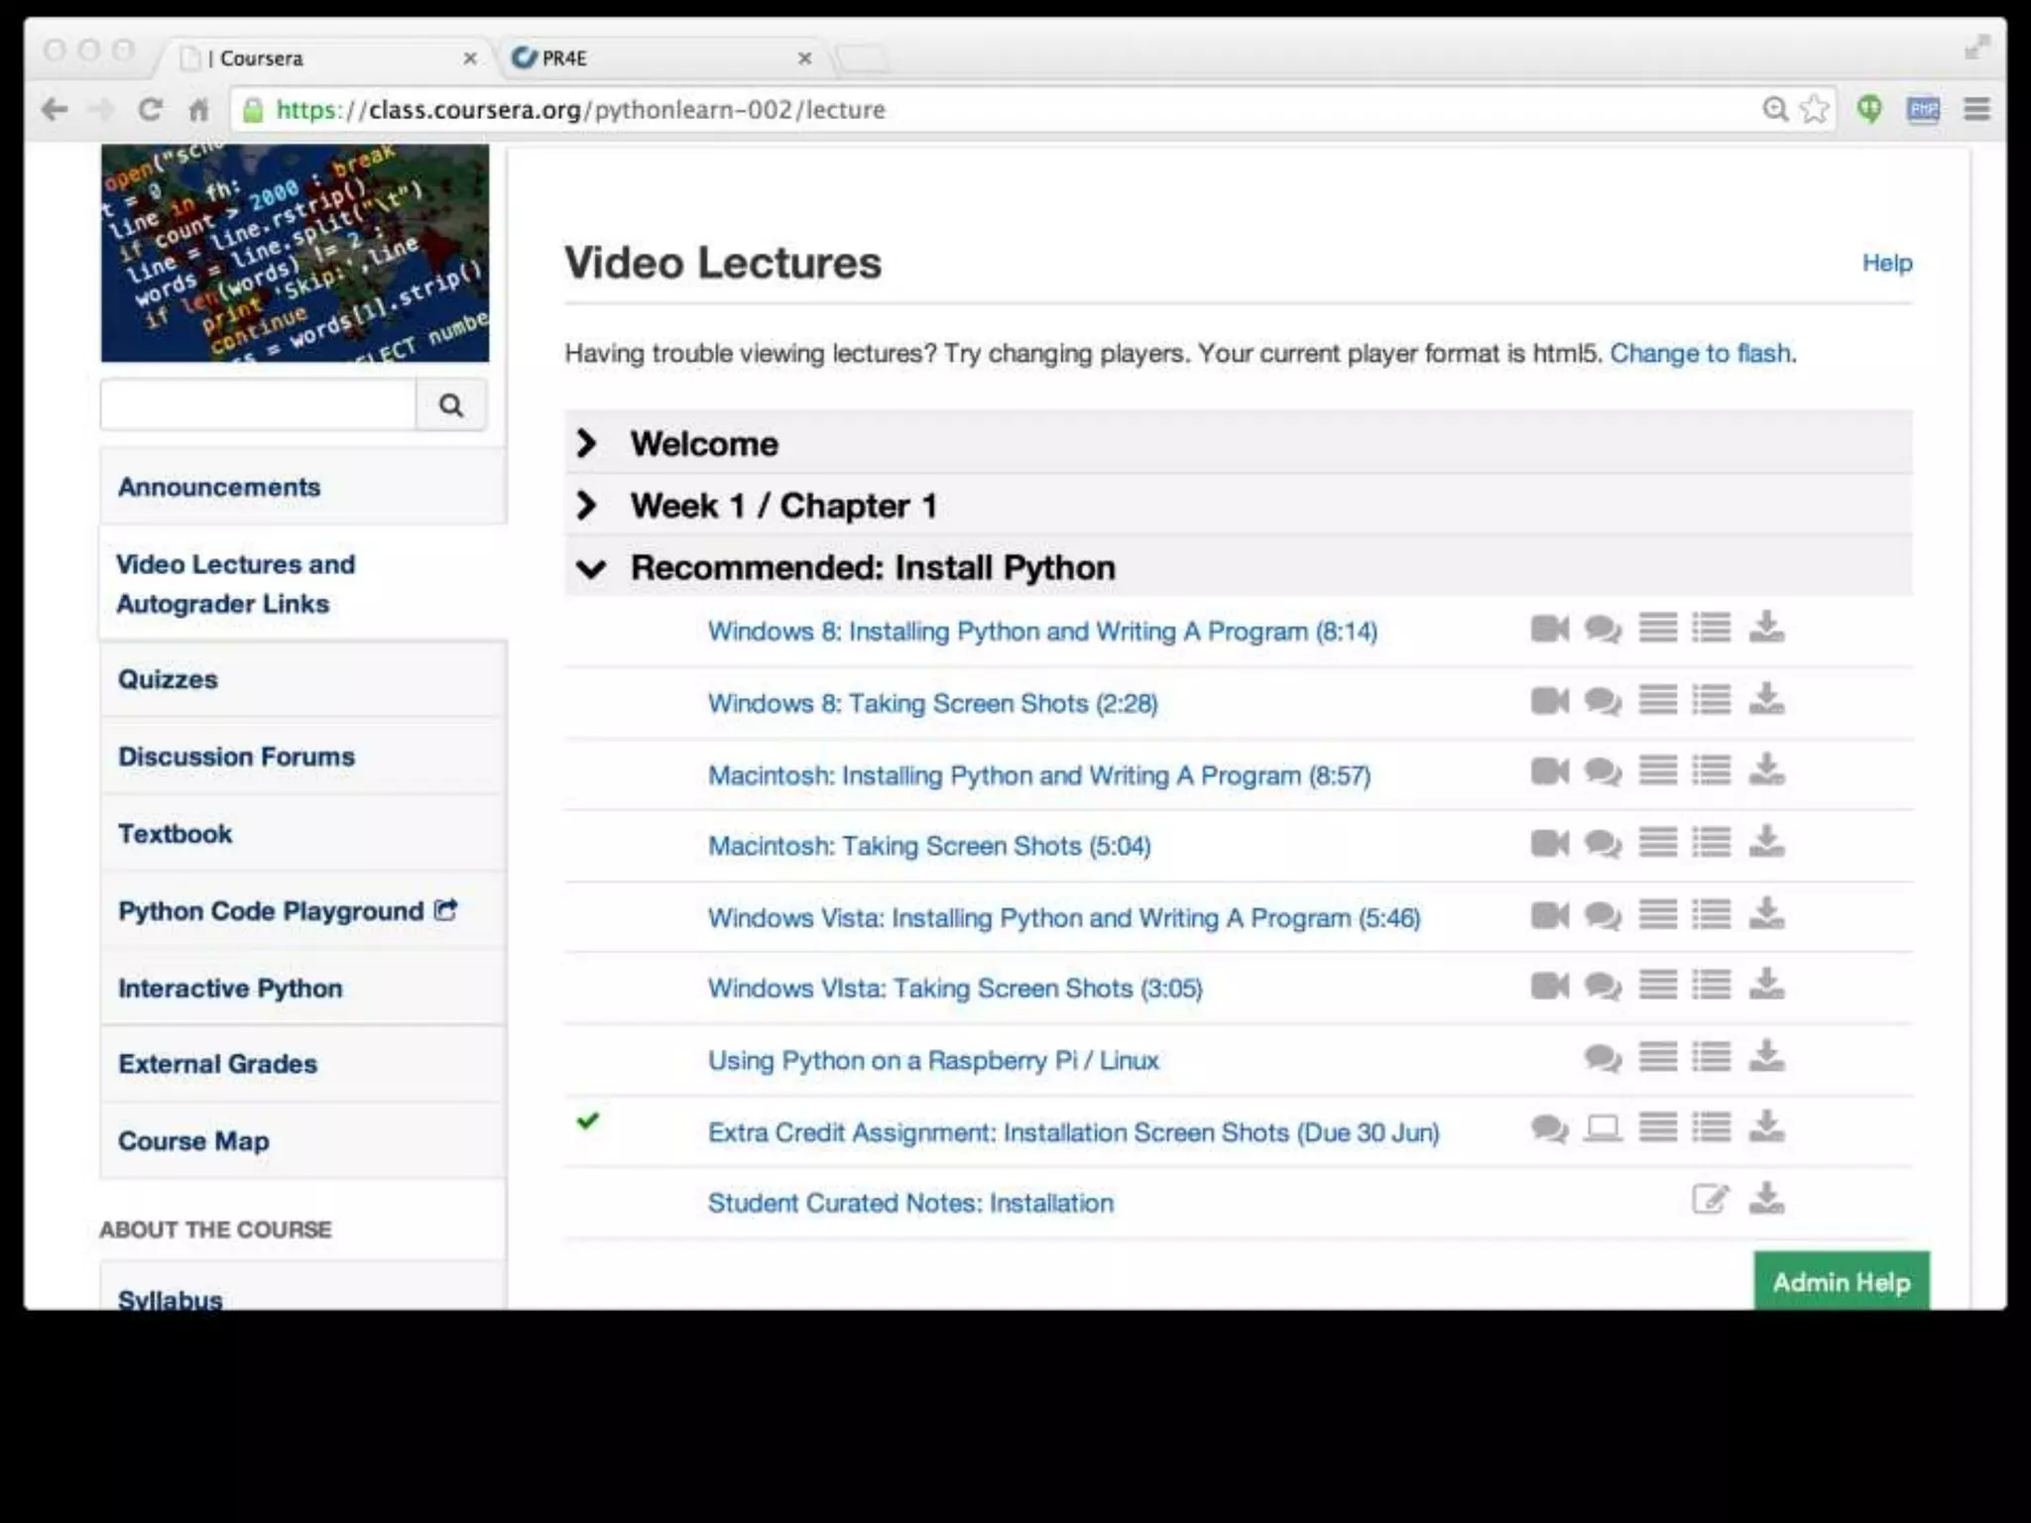
Task: Click the Change to flash link
Action: 1701,354
